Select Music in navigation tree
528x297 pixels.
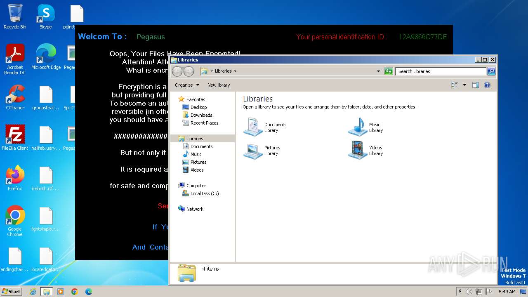coord(192,154)
